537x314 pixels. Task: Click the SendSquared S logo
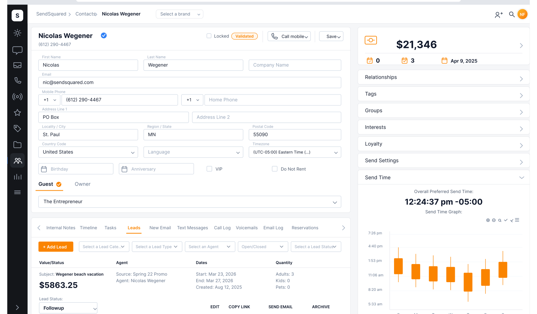17,15
